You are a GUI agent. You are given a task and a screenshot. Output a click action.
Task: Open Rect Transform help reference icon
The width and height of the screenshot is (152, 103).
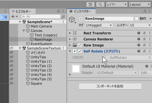click(139, 33)
